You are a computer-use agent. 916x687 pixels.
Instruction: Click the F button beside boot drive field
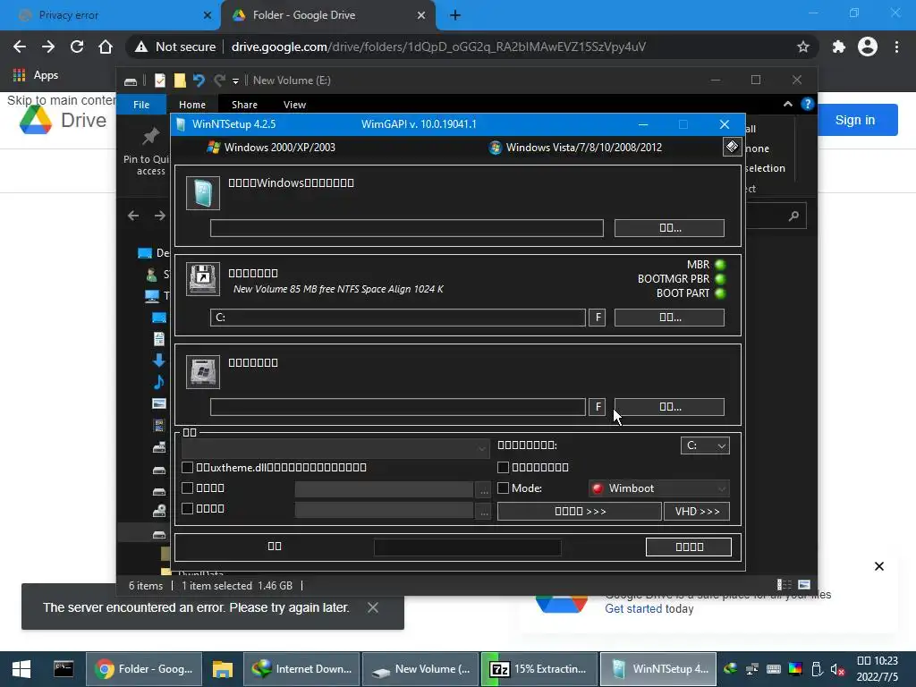tap(597, 318)
